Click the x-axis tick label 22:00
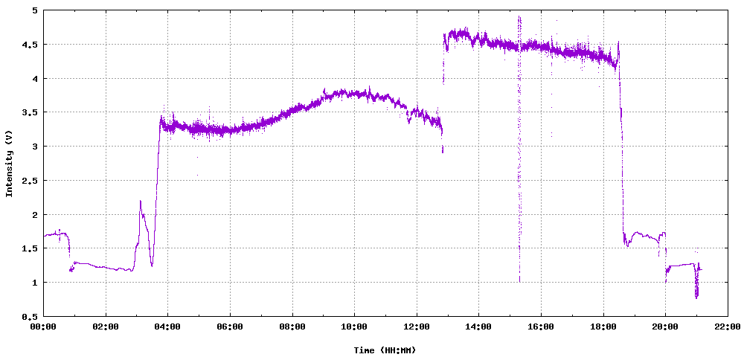 (728, 327)
